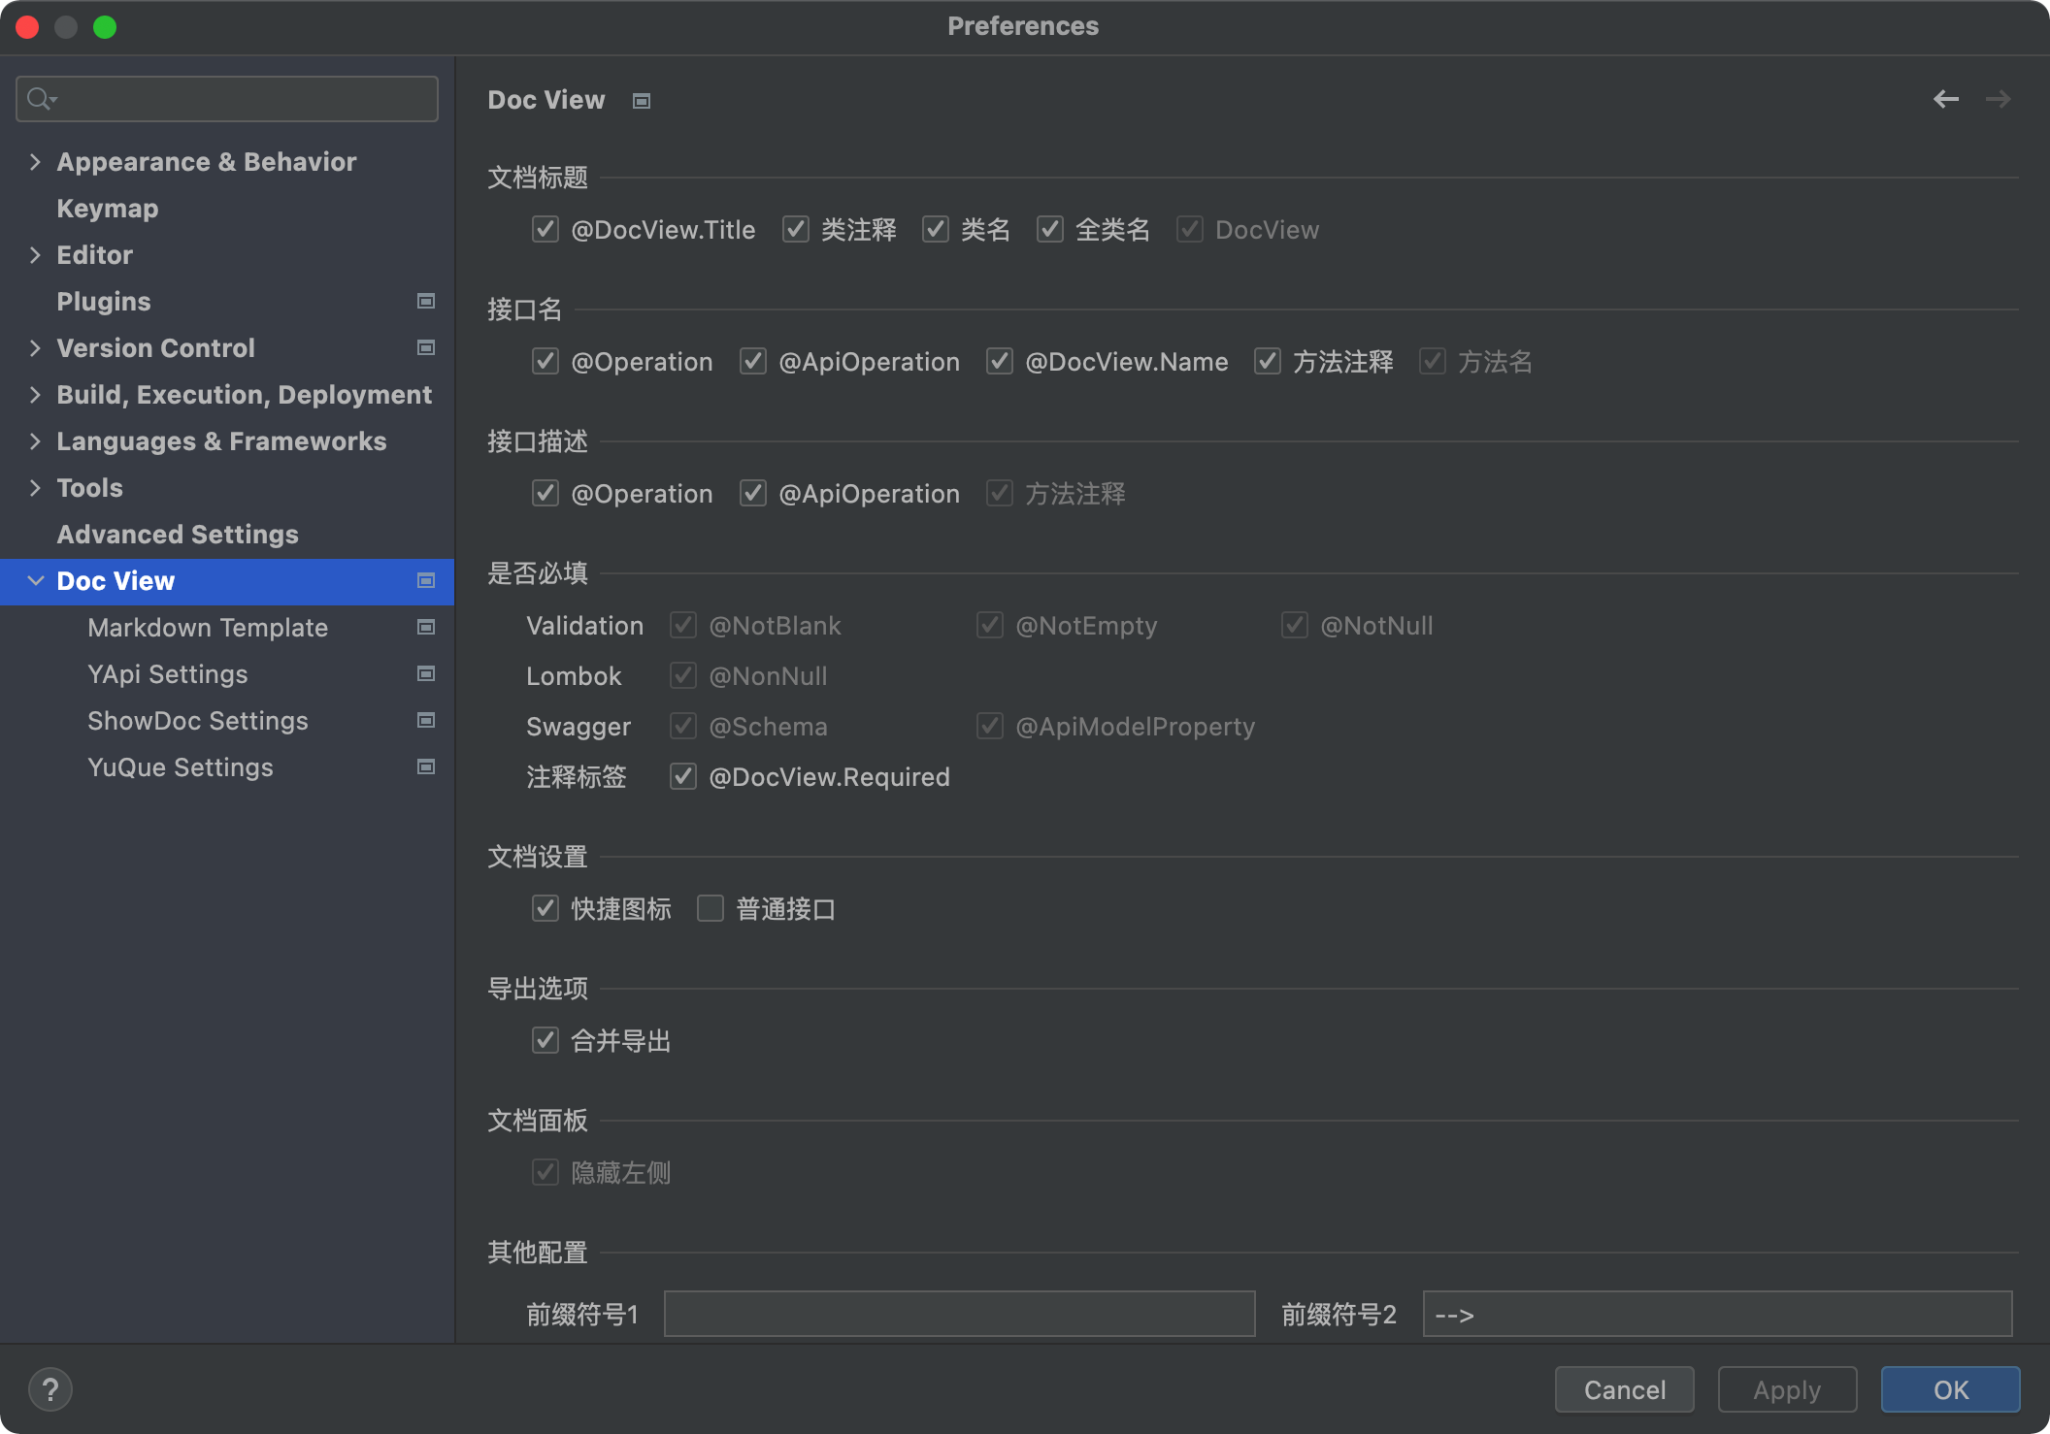
Task: Click project icon next to Doc View header
Action: point(641,101)
